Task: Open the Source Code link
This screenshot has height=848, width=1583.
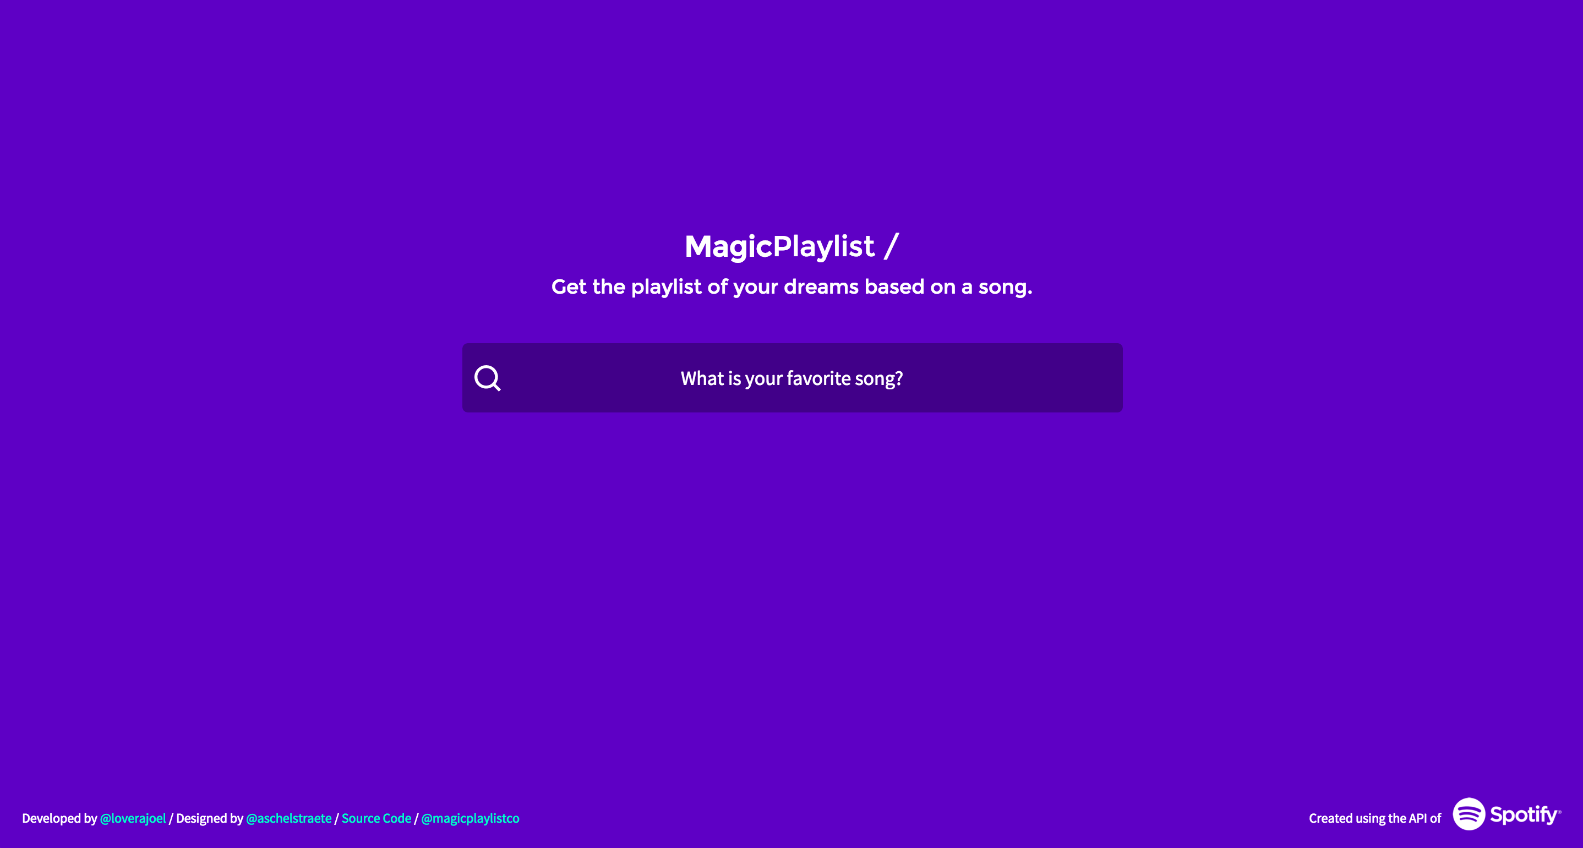Action: tap(376, 818)
